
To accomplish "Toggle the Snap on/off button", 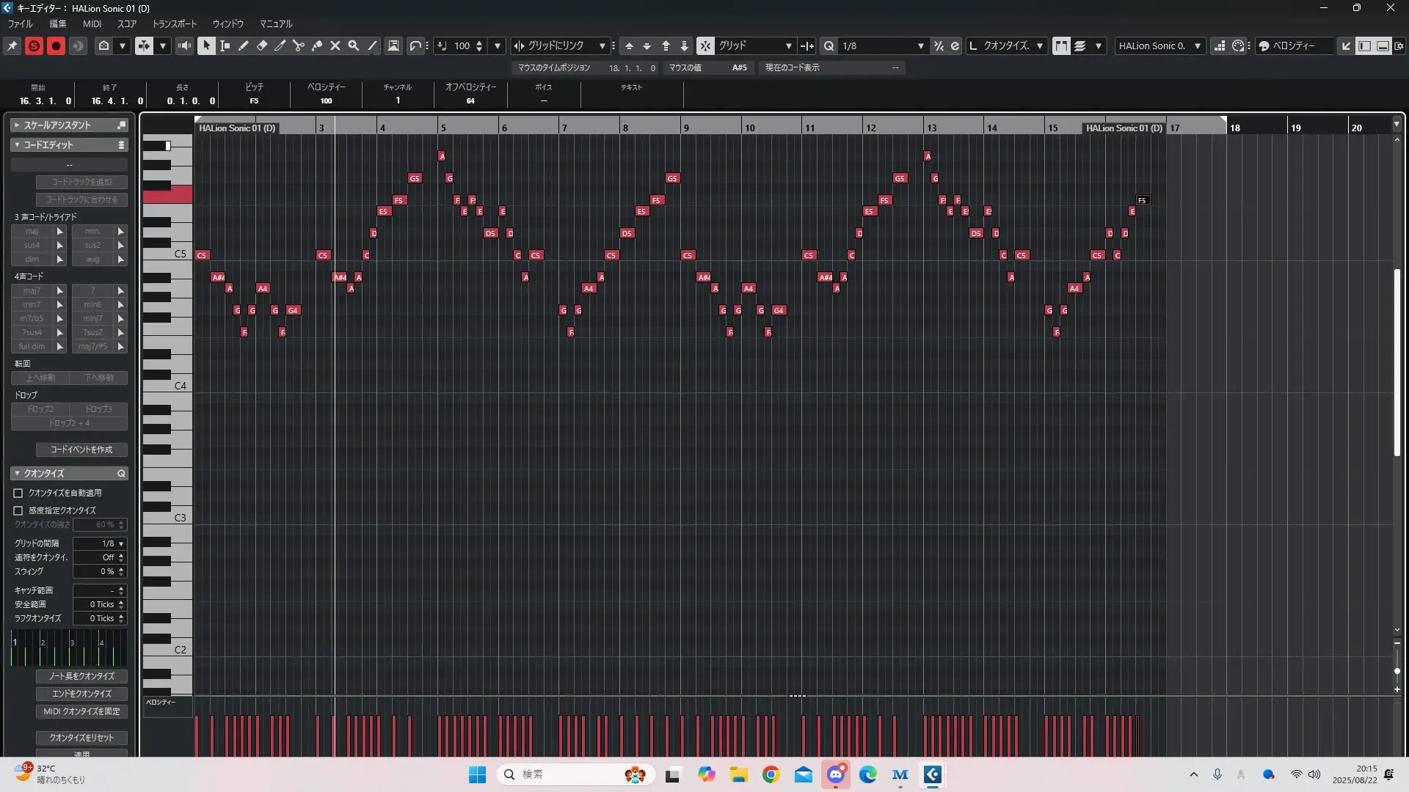I will click(705, 45).
